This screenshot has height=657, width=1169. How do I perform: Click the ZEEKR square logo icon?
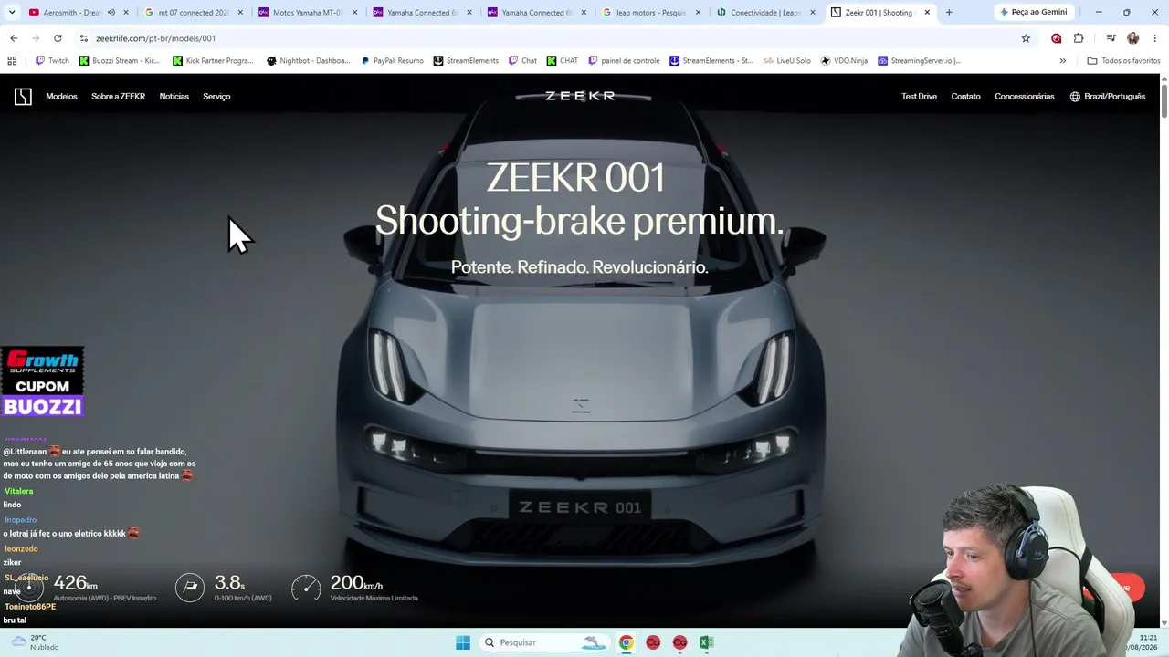[23, 97]
